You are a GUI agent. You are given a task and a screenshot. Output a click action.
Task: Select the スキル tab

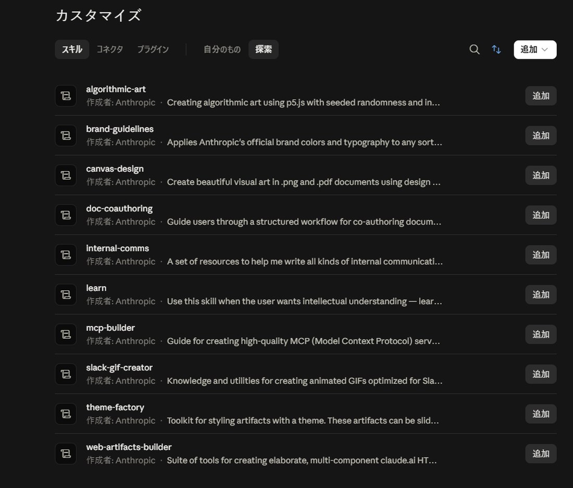72,49
